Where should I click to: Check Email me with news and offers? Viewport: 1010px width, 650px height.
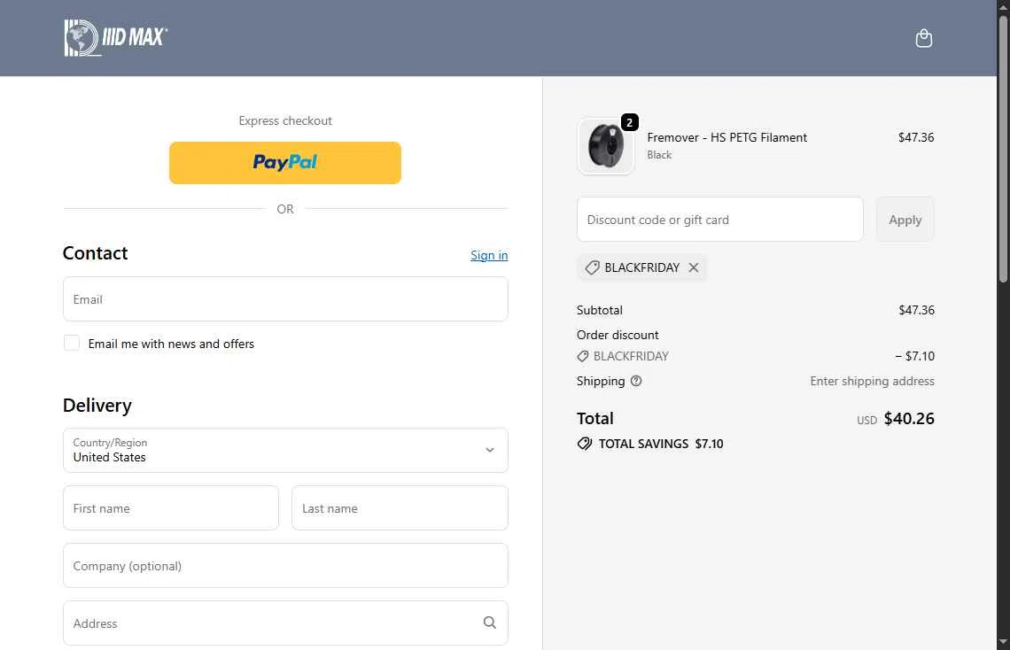tap(72, 343)
